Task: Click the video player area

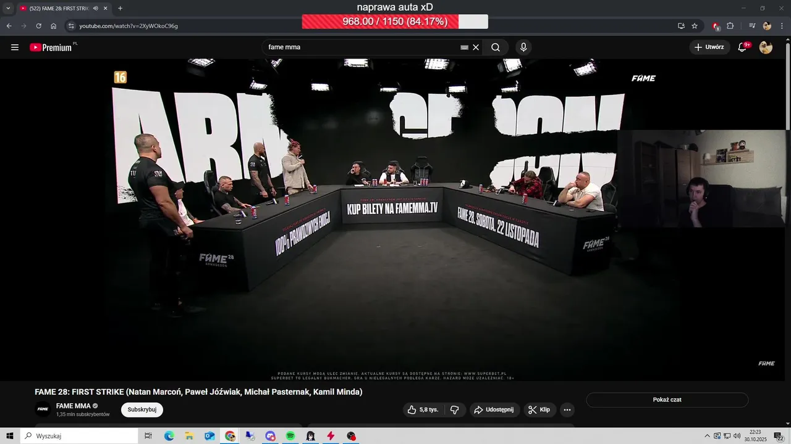Action: 392,220
